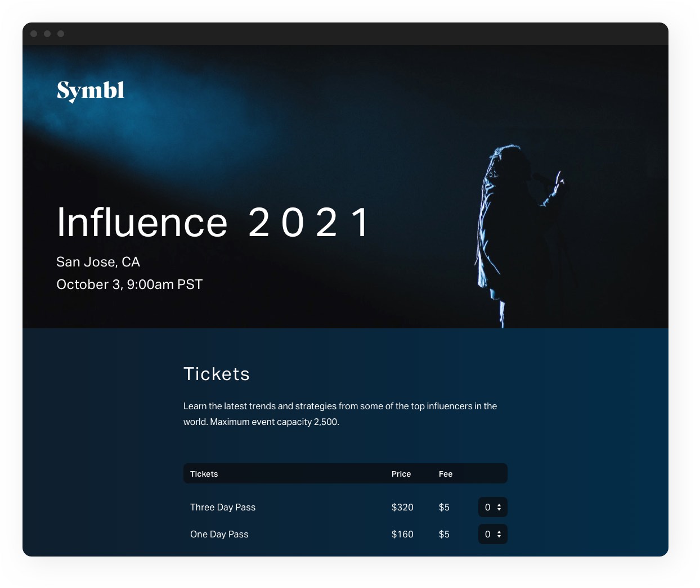Click the event capacity description text
The width and height of the screenshot is (700, 588).
340,413
